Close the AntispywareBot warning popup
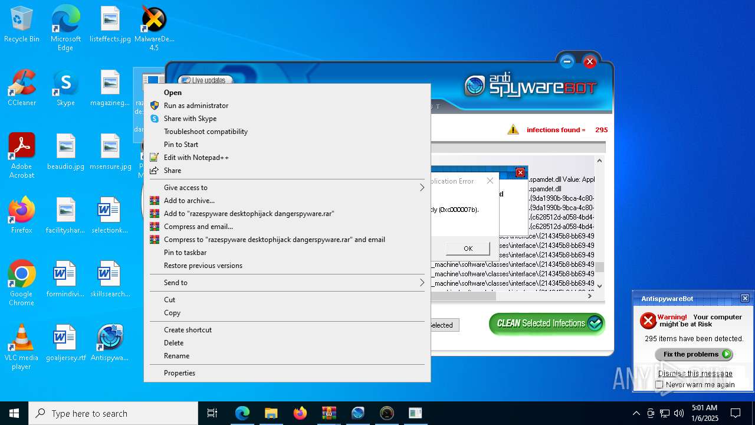755x425 pixels. 744,299
